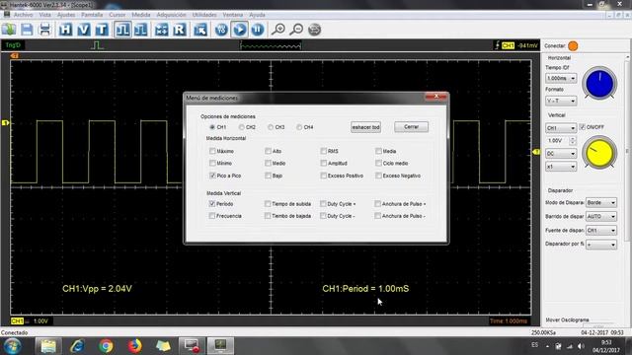Enable the Frecuencia checkbox

pos(212,216)
